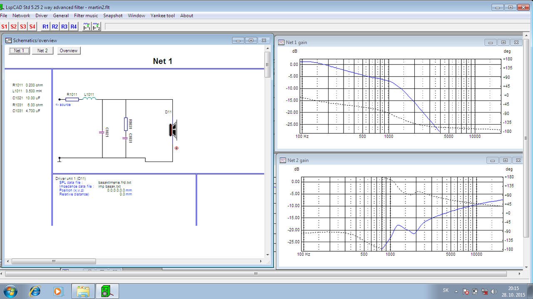Open the Yankee tool menu
Image resolution: width=533 pixels, height=299 pixels.
(163, 15)
